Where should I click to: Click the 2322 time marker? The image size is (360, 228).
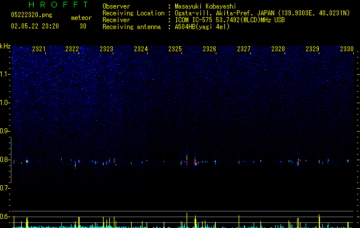[x=72, y=49]
